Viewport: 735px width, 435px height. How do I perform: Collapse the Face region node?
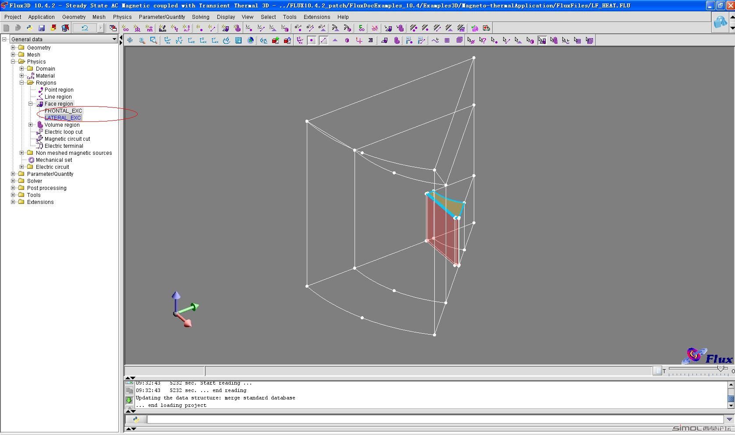coord(31,104)
